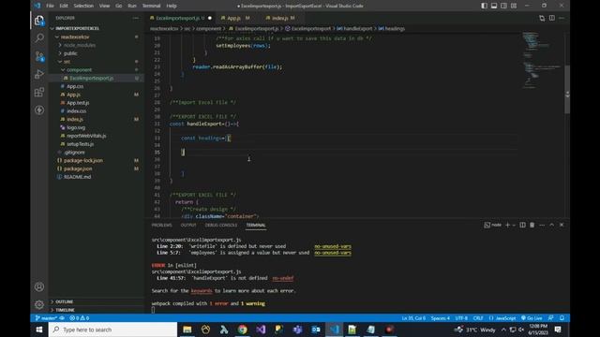Click the Open Changes icon in editor toolbar
The height and width of the screenshot is (337, 600).
coord(542,18)
